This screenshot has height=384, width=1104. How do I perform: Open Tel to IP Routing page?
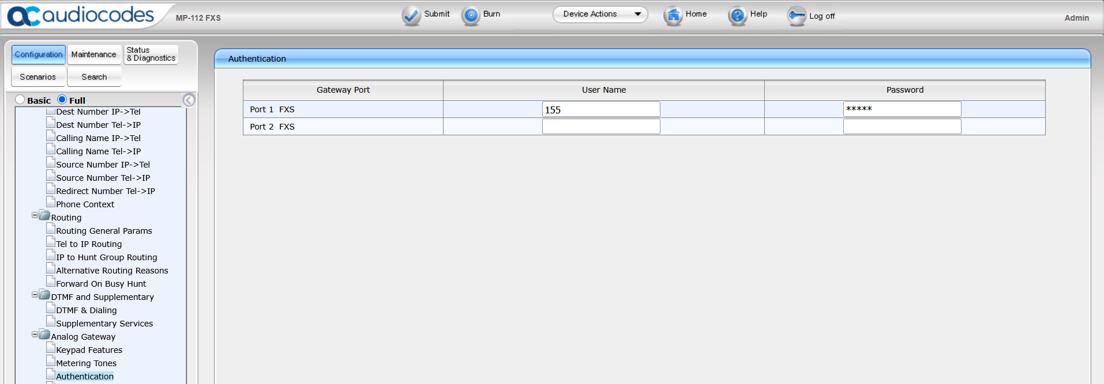click(x=89, y=244)
